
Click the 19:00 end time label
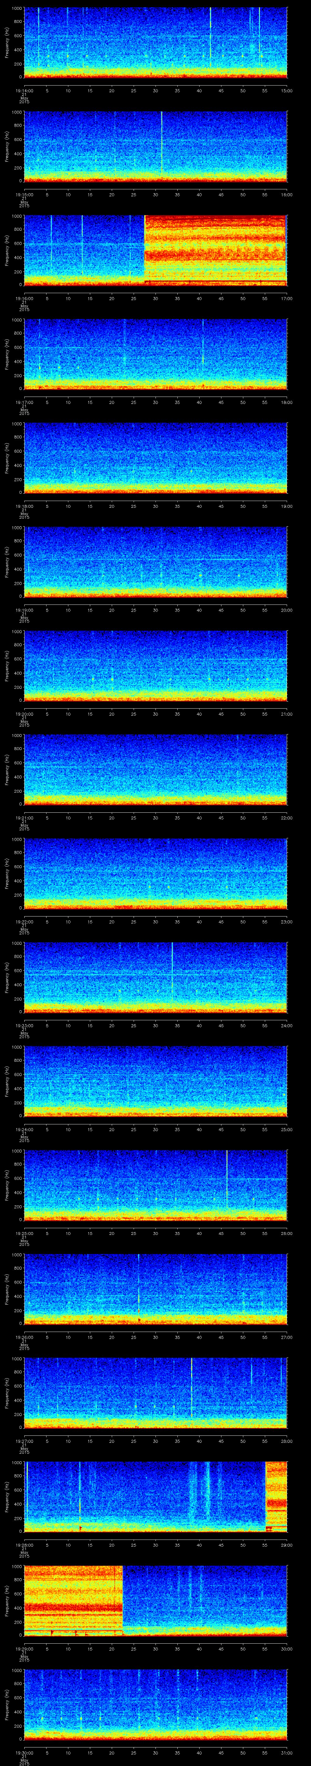[286, 506]
